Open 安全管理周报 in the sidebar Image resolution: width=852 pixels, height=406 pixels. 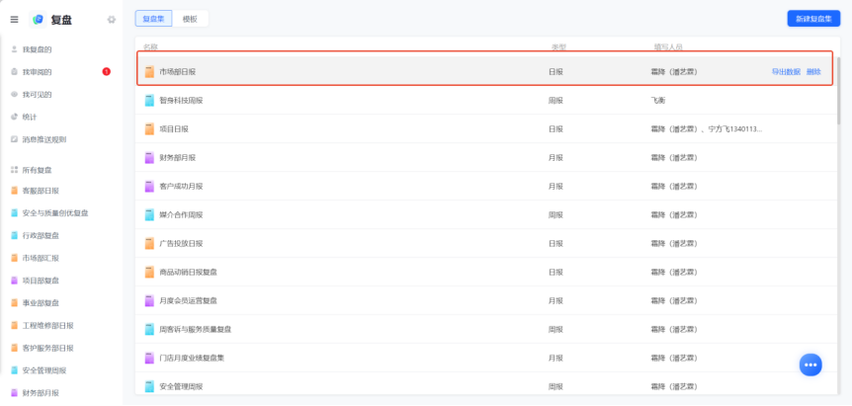[44, 370]
